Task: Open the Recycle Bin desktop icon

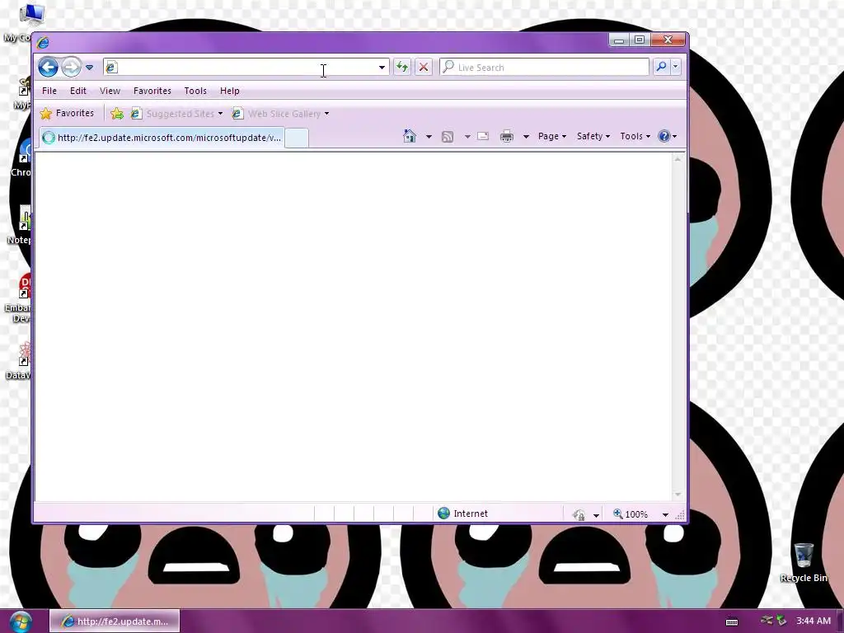Action: 804,562
